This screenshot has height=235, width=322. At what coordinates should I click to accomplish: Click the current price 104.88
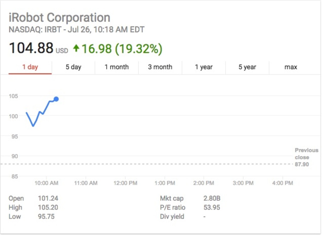31,48
